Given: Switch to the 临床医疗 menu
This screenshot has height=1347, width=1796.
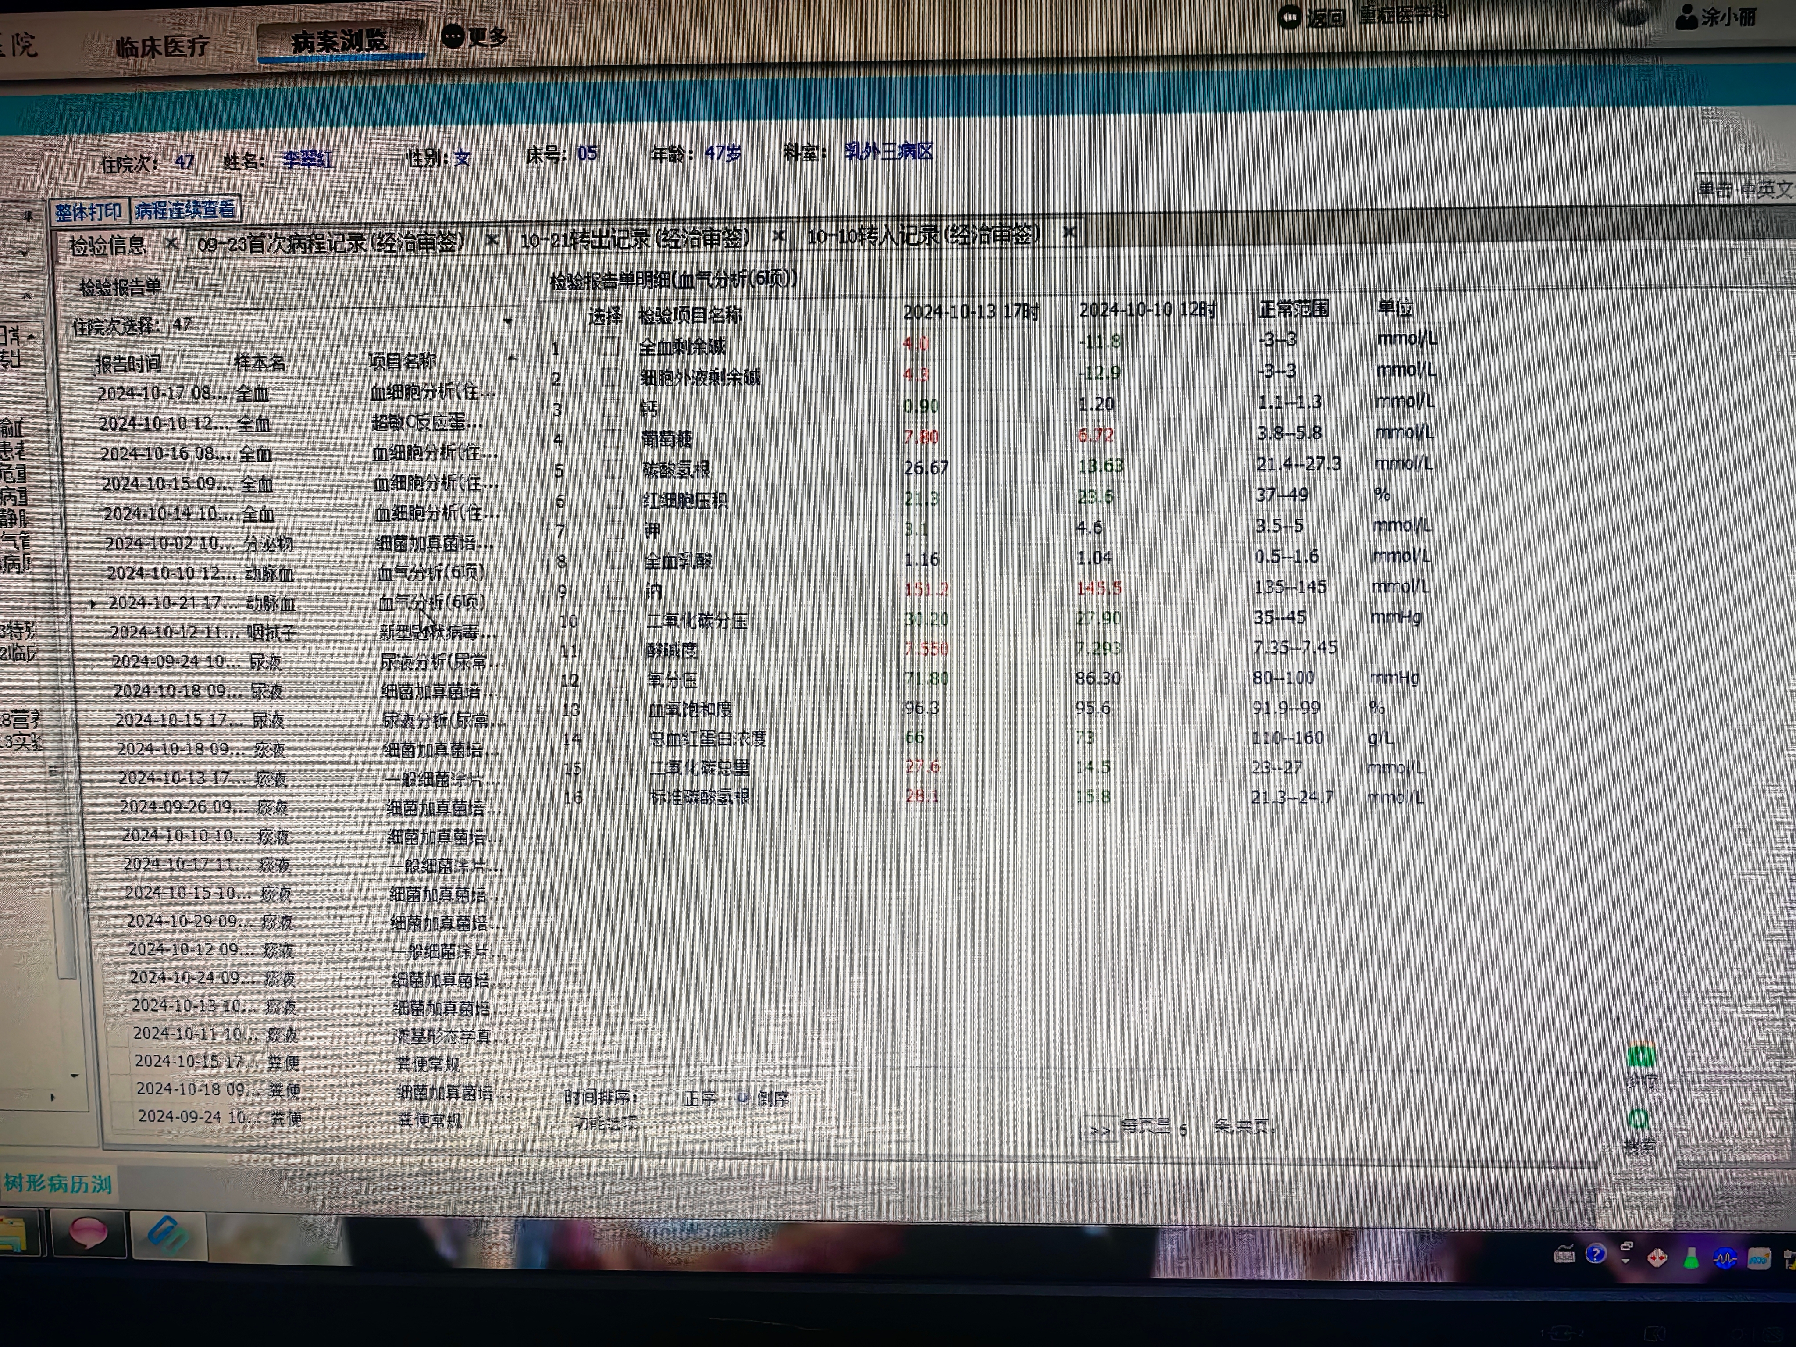Looking at the screenshot, I should pyautogui.click(x=162, y=46).
